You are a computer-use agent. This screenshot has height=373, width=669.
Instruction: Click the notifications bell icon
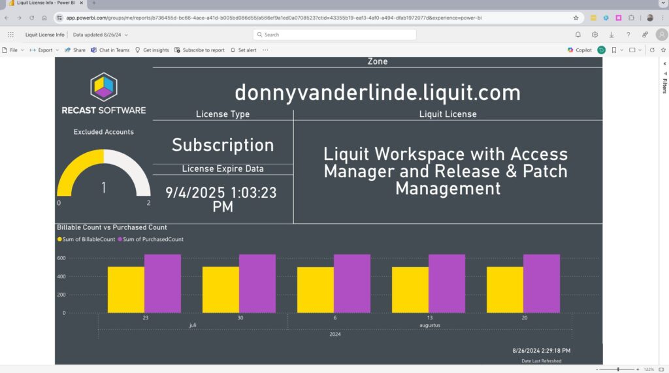tap(578, 35)
